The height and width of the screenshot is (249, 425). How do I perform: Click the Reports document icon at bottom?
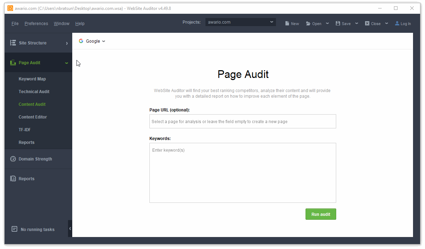pos(13,178)
